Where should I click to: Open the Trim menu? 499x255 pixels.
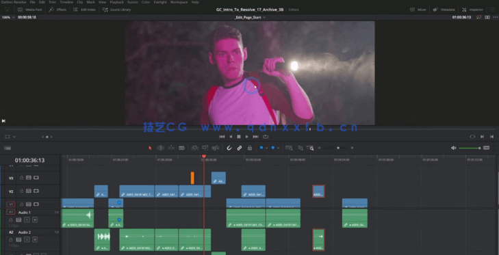click(52, 2)
